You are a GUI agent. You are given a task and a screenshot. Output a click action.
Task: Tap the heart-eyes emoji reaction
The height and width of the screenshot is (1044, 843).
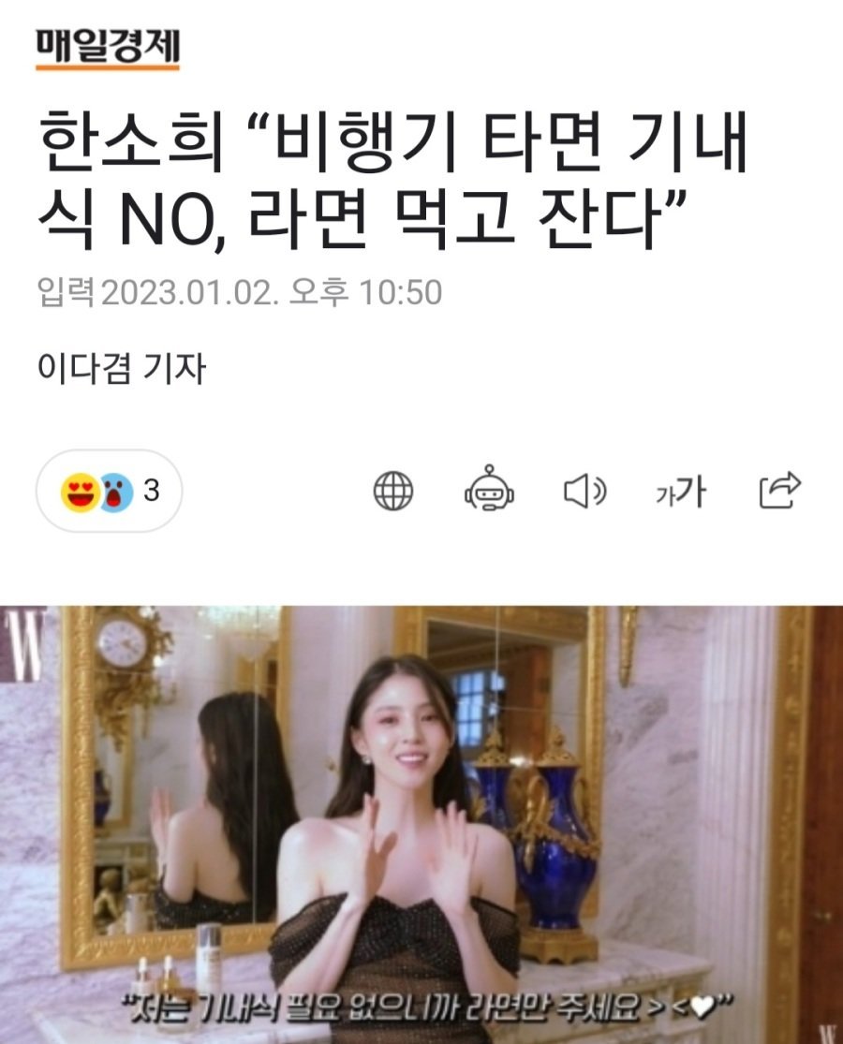point(80,493)
